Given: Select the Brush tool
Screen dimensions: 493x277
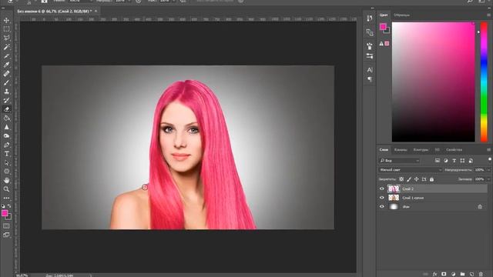Looking at the screenshot, I should point(6,82).
